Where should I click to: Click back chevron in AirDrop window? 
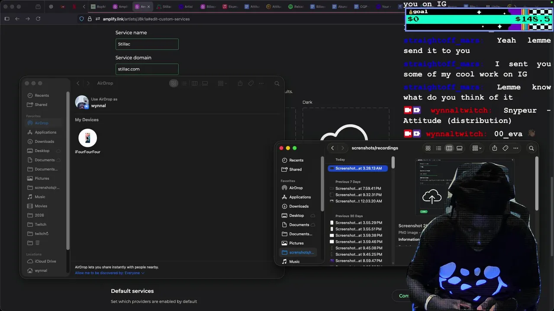(78, 83)
